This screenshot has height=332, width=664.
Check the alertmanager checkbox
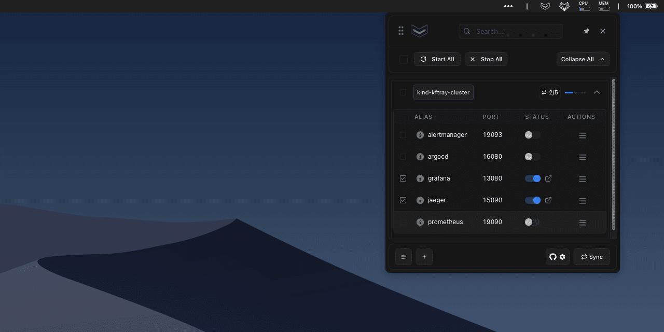coord(403,135)
